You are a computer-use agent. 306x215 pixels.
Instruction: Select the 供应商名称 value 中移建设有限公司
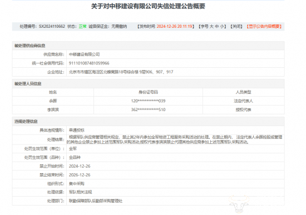(85, 54)
